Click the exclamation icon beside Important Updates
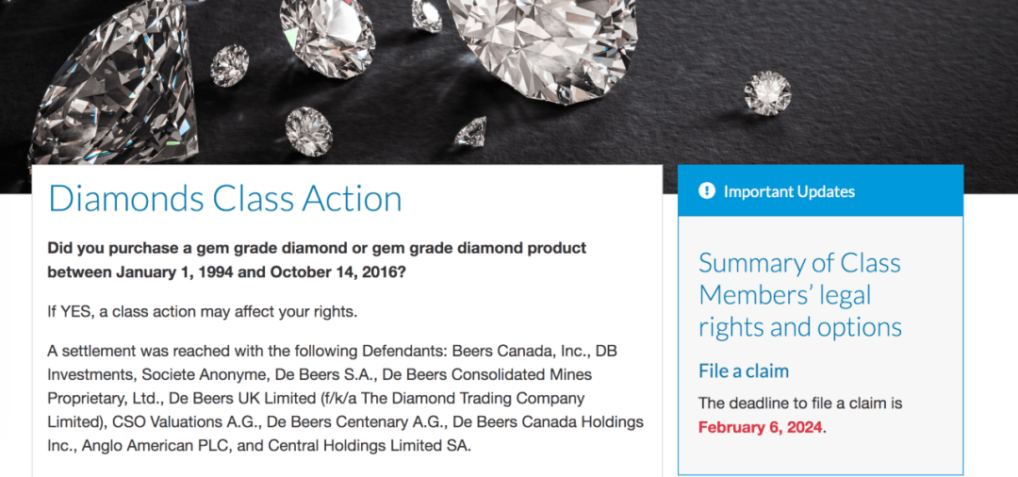 point(706,190)
